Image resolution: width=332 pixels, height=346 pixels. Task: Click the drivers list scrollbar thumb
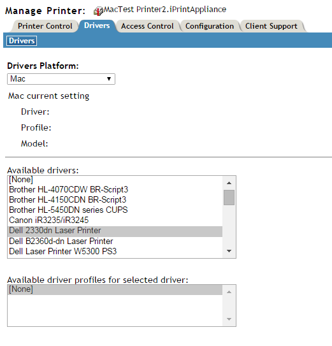229,198
